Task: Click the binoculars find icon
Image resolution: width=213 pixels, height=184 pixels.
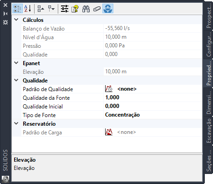Action: (86, 9)
